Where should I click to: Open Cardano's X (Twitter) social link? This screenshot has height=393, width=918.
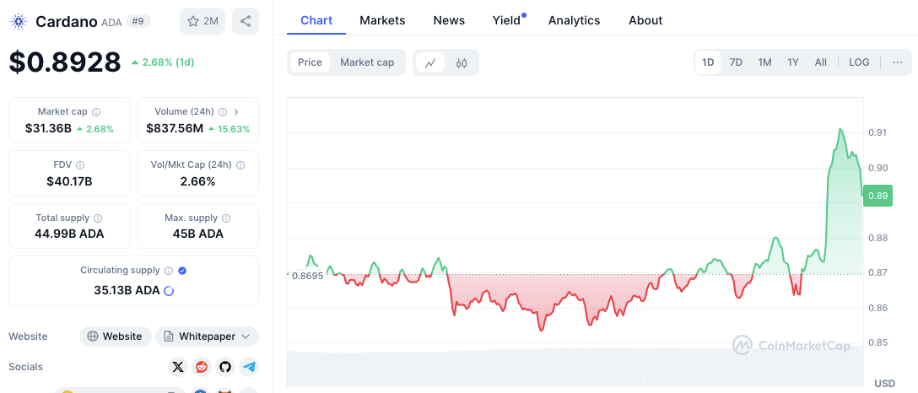point(177,367)
